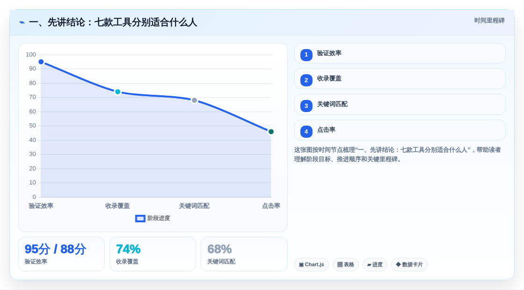This screenshot has height=290, width=524.
Task: Click the 进度 tag
Action: (x=375, y=265)
